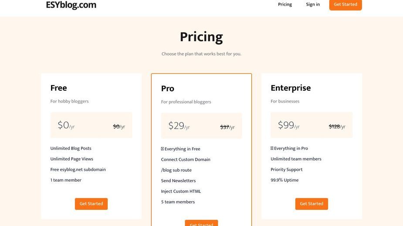Open the Sign in link

point(312,4)
